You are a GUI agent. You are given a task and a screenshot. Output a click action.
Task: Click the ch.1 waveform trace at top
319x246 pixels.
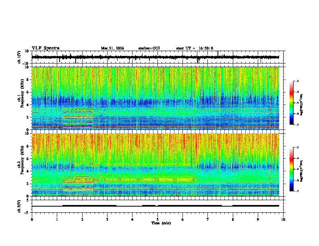click(155, 57)
